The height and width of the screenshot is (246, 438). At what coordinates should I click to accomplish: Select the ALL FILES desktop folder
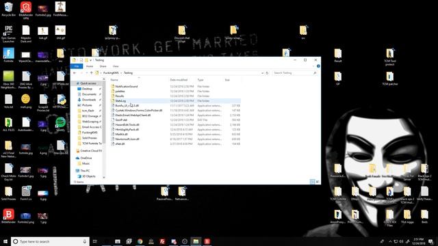coord(8,124)
